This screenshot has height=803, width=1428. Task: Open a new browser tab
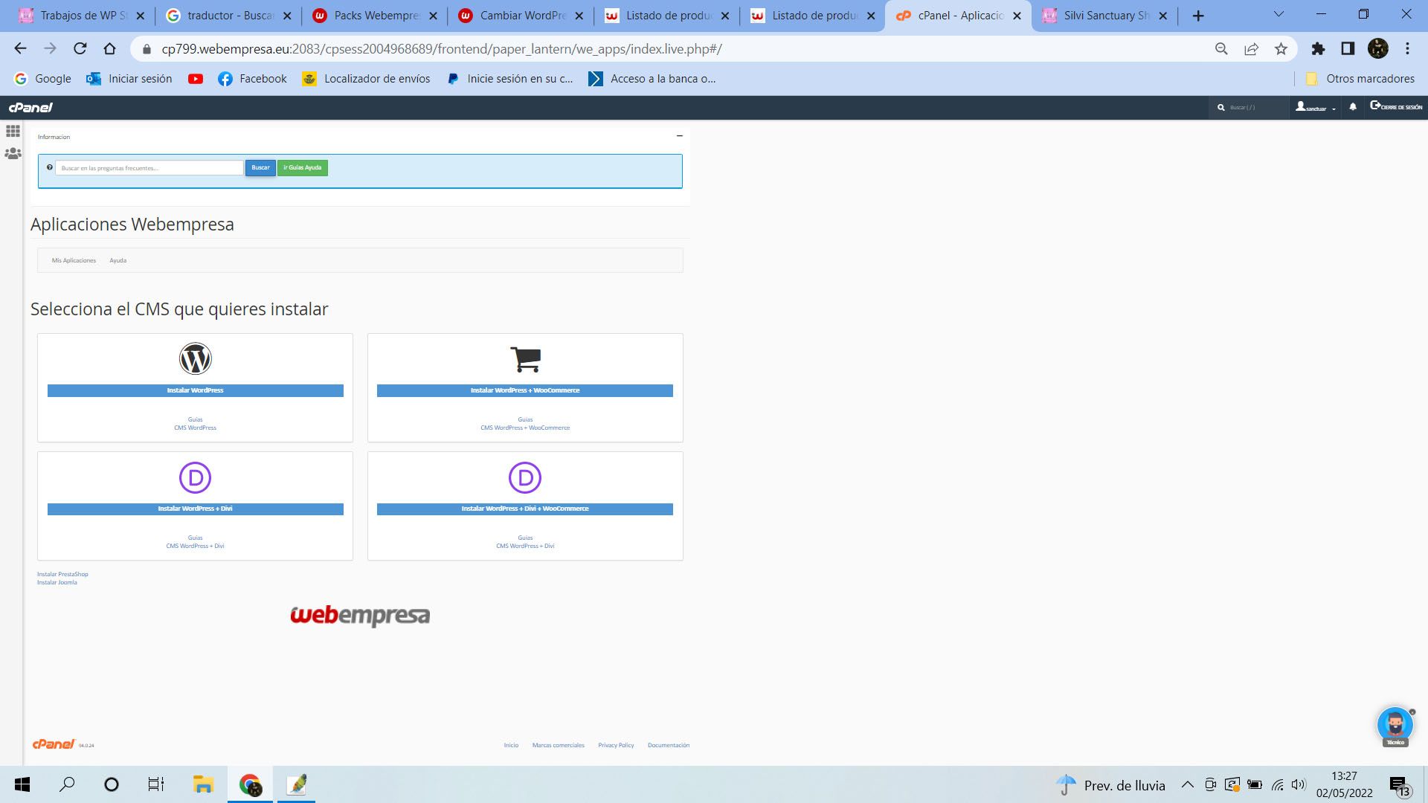pyautogui.click(x=1197, y=16)
